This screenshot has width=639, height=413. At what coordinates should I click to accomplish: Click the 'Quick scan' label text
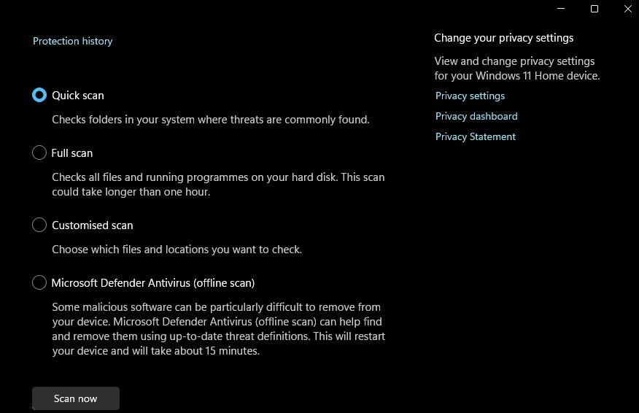click(78, 95)
